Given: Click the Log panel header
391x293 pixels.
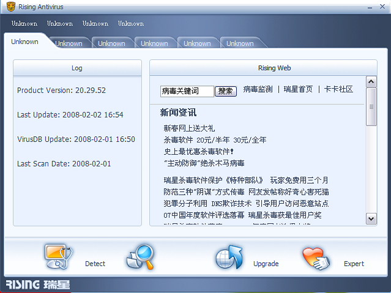Looking at the screenshot, I should click(x=77, y=68).
